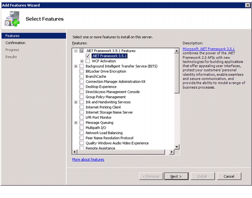The image size is (252, 198).
Task: Check Internet Storage Name Server
Action: pos(82,112)
